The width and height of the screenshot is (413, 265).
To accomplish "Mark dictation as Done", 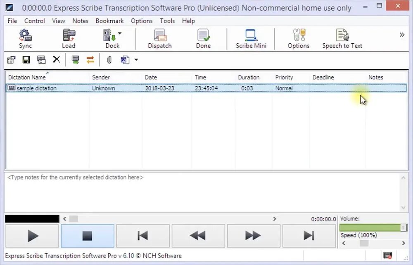I will pyautogui.click(x=203, y=39).
